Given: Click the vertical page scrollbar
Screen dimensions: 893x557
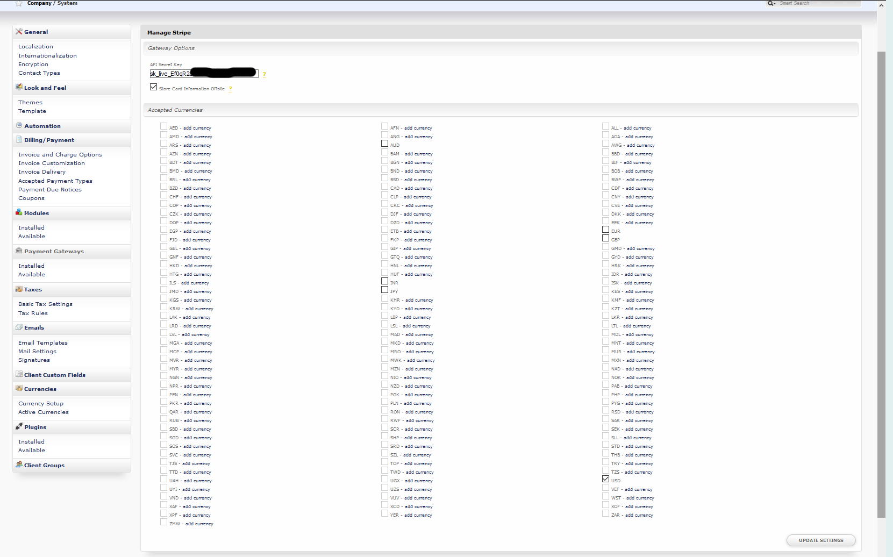Looking at the screenshot, I should (881, 285).
